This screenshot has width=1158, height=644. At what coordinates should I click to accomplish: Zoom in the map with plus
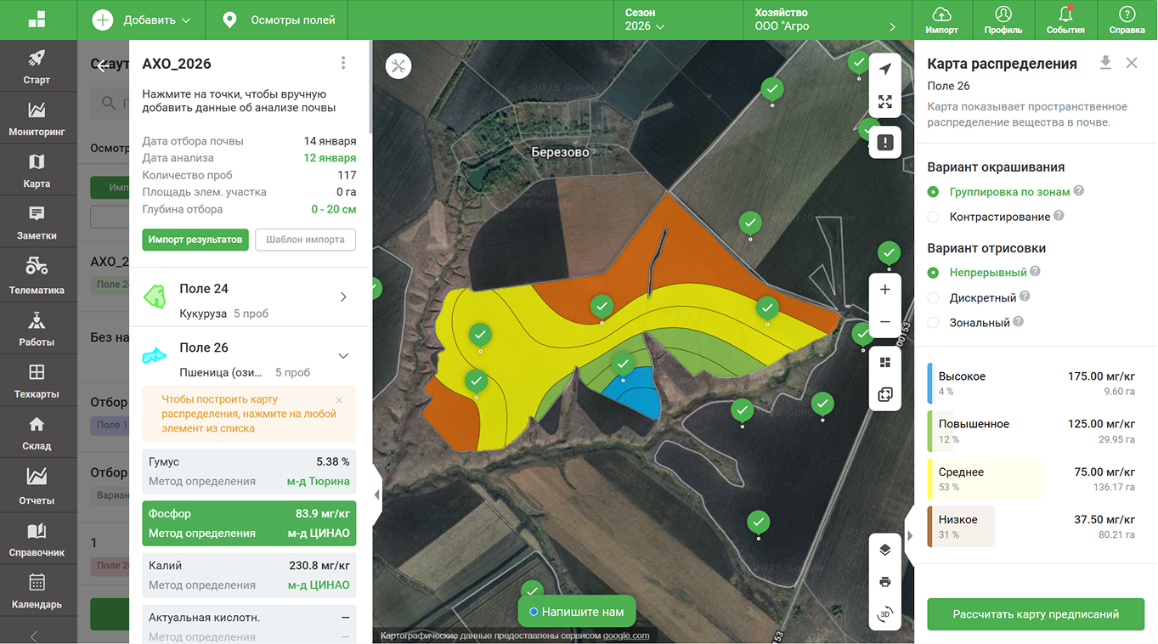coord(885,290)
